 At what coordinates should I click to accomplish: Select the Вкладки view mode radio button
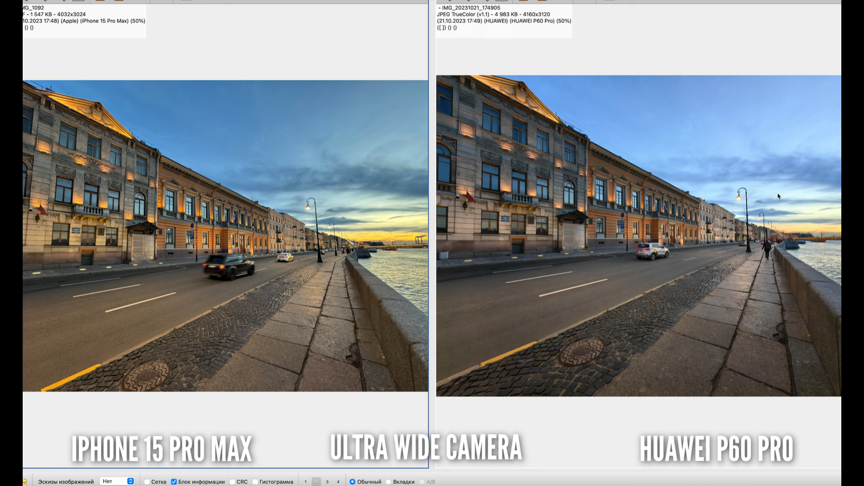388,482
